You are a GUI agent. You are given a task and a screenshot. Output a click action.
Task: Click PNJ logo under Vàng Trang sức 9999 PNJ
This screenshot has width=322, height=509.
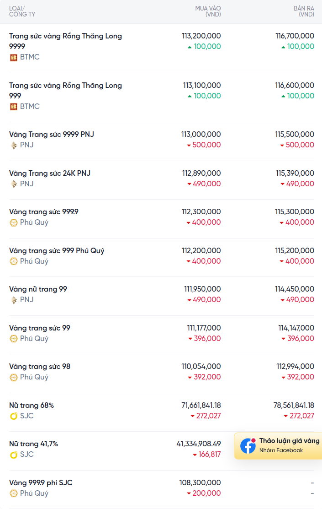[14, 146]
